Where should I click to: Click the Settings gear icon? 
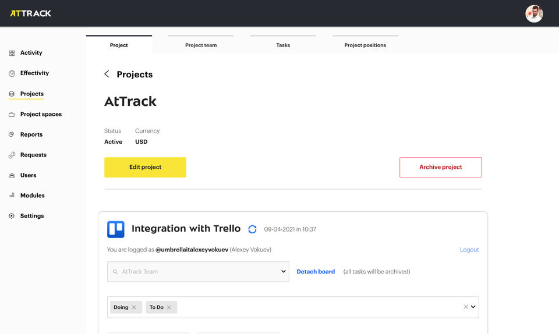tap(12, 216)
